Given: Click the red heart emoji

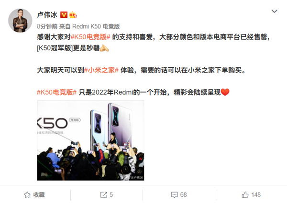Looking at the screenshot, I should (225, 92).
